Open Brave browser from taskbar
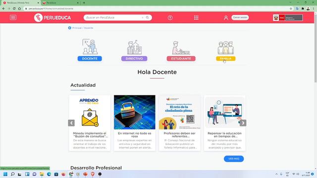Image resolution: width=317 pixels, height=178 pixels. 93,174
